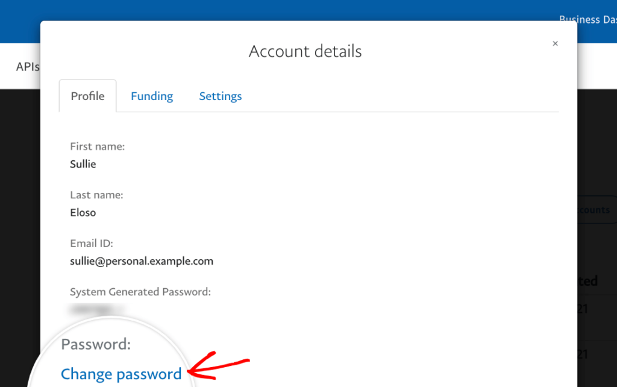This screenshot has width=617, height=387.
Task: Click the "Last name:" label
Action: coord(96,195)
